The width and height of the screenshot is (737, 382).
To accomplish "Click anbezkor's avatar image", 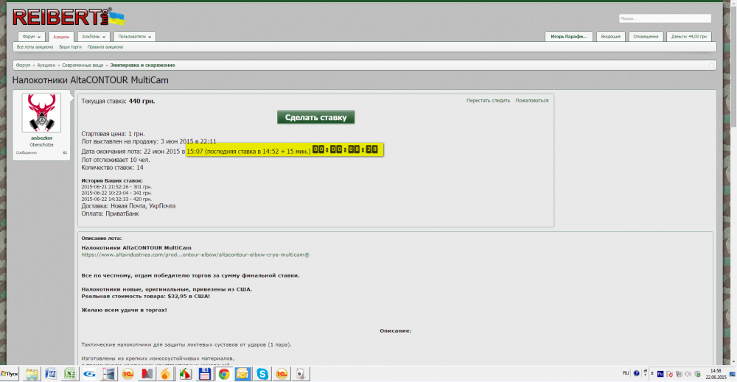I will tap(41, 113).
